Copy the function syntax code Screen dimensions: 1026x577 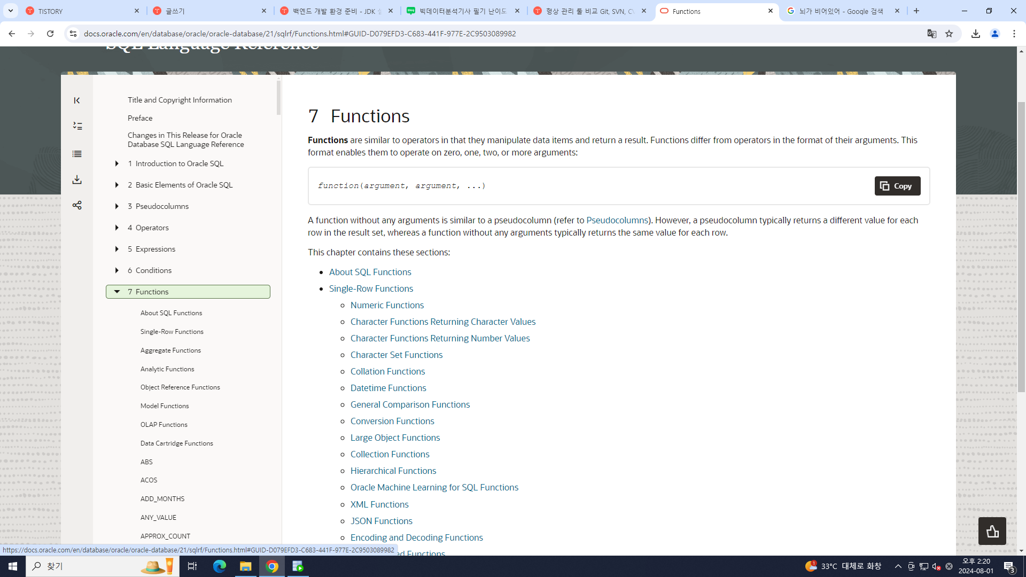coord(897,186)
